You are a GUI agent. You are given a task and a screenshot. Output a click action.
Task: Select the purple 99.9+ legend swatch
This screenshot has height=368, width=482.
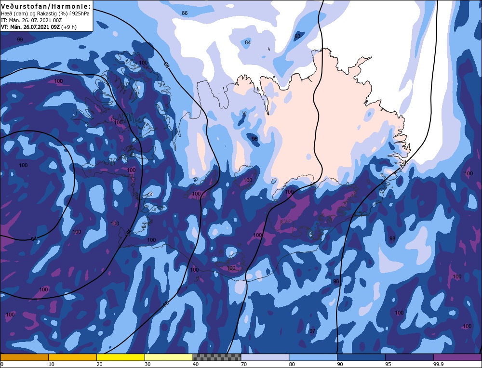(x=457, y=357)
